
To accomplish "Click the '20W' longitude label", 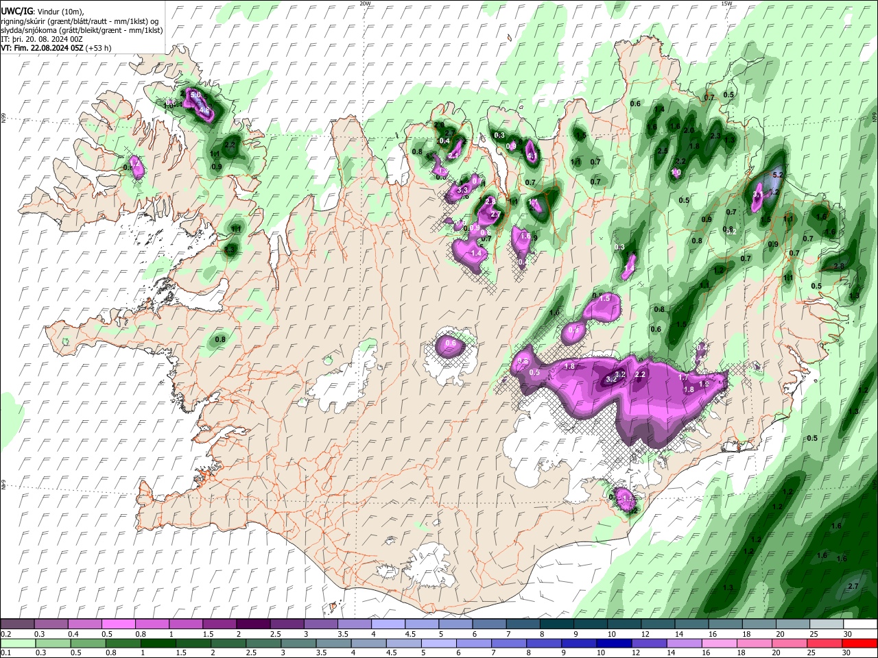I will (365, 3).
